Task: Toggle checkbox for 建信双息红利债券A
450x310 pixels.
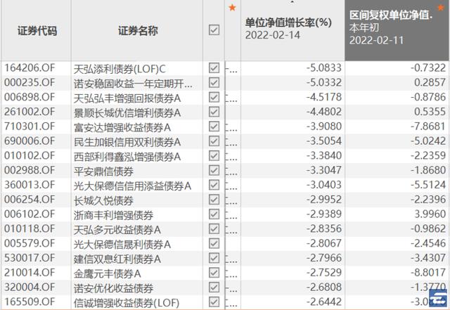Action: pyautogui.click(x=214, y=258)
